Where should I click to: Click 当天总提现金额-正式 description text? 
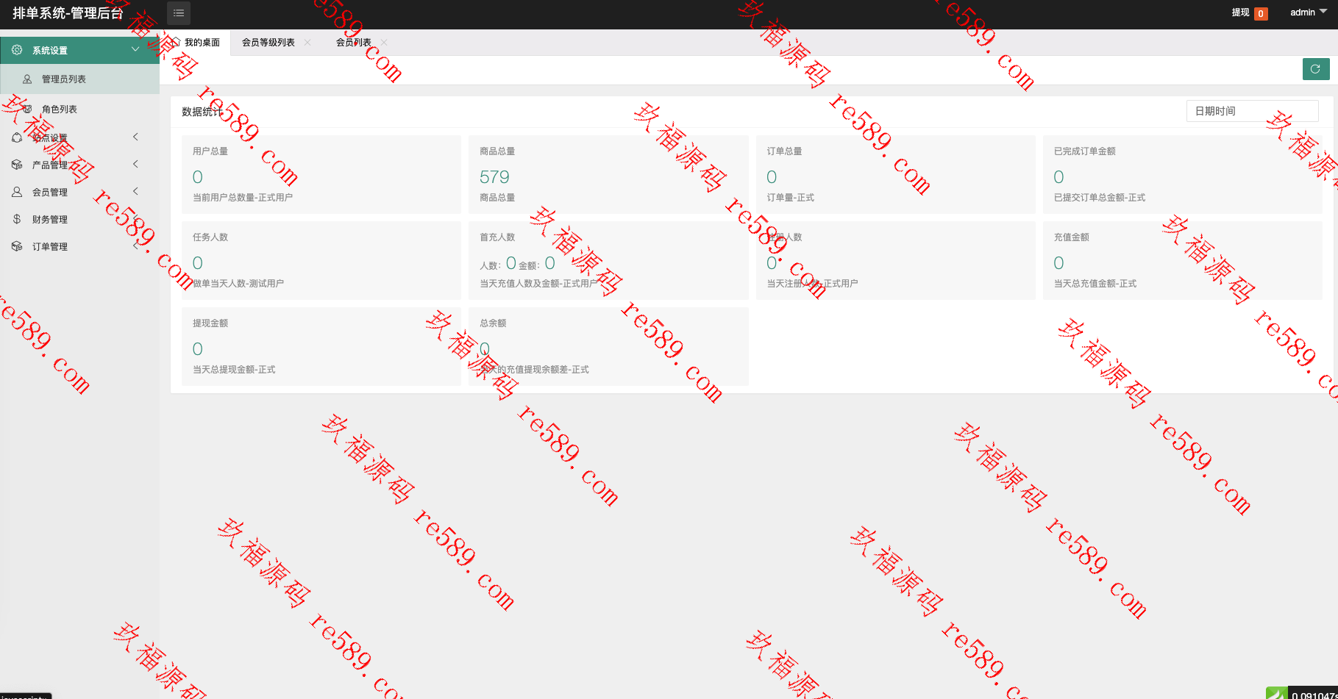[x=234, y=369]
